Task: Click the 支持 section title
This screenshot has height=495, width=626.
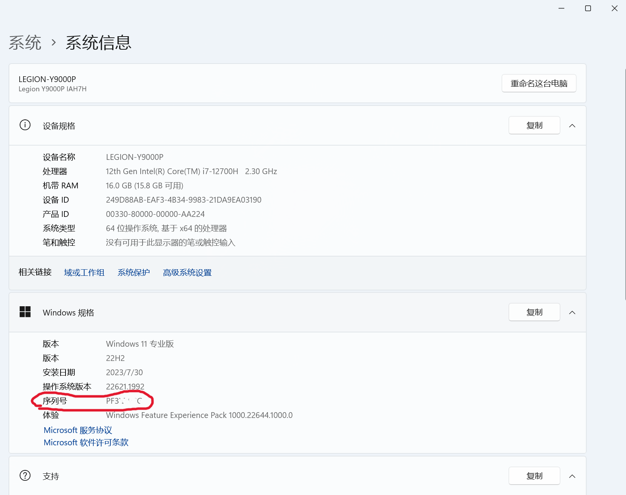Action: click(51, 477)
